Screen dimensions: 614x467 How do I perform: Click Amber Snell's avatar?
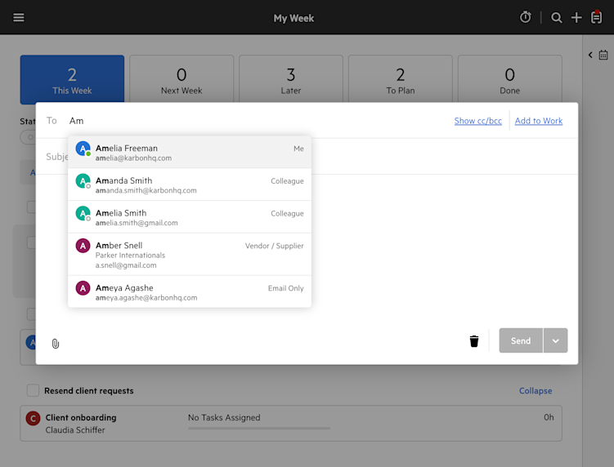pyautogui.click(x=83, y=246)
